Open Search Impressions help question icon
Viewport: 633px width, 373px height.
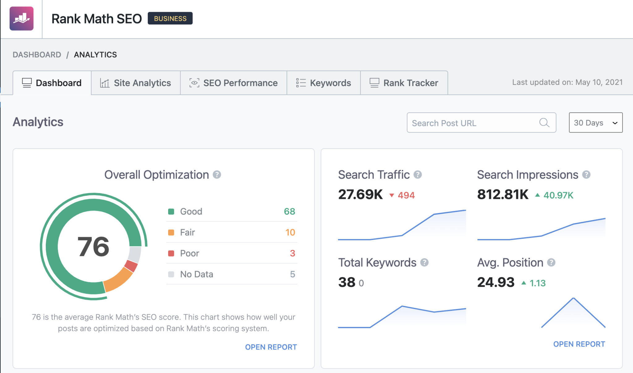(x=586, y=175)
